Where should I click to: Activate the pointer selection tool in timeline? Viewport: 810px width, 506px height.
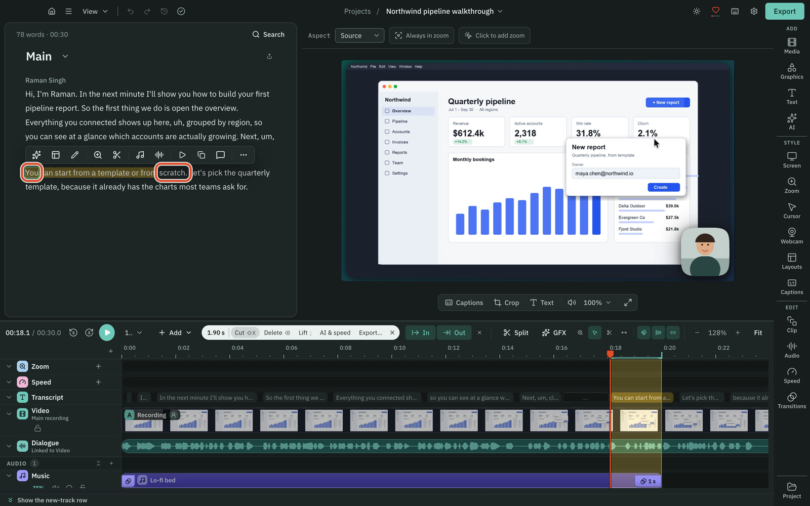pyautogui.click(x=595, y=332)
